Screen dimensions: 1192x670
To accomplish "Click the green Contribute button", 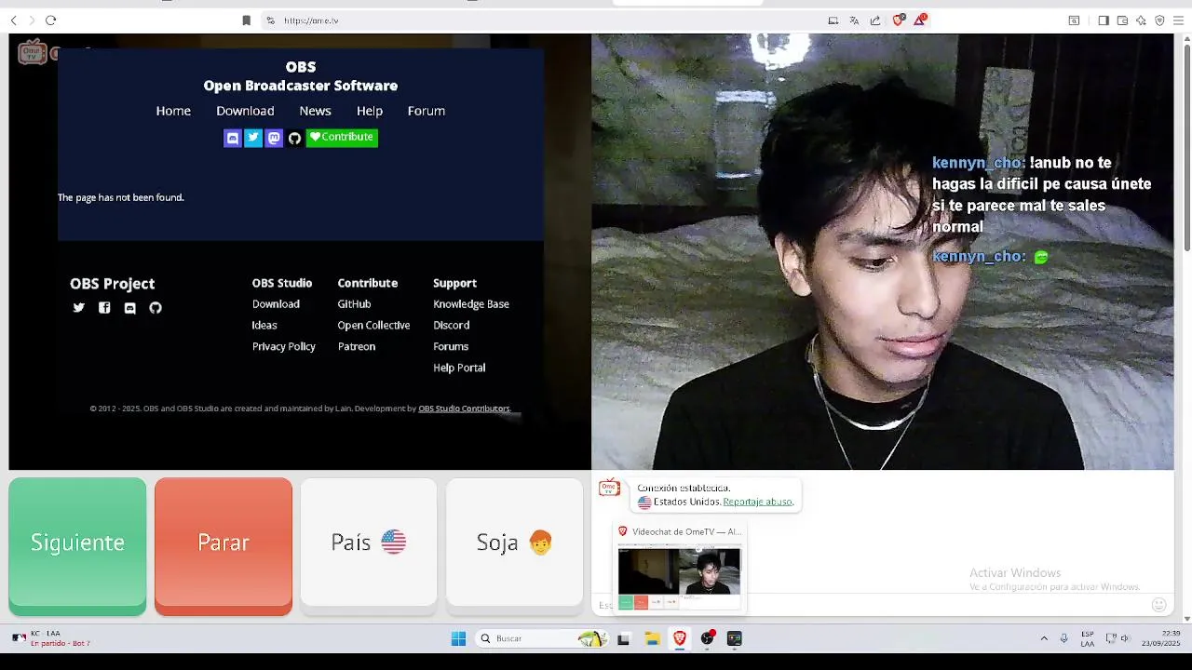I will point(342,138).
